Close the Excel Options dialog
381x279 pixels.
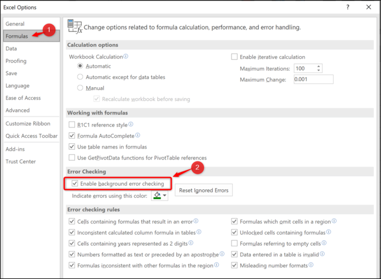[x=369, y=7]
